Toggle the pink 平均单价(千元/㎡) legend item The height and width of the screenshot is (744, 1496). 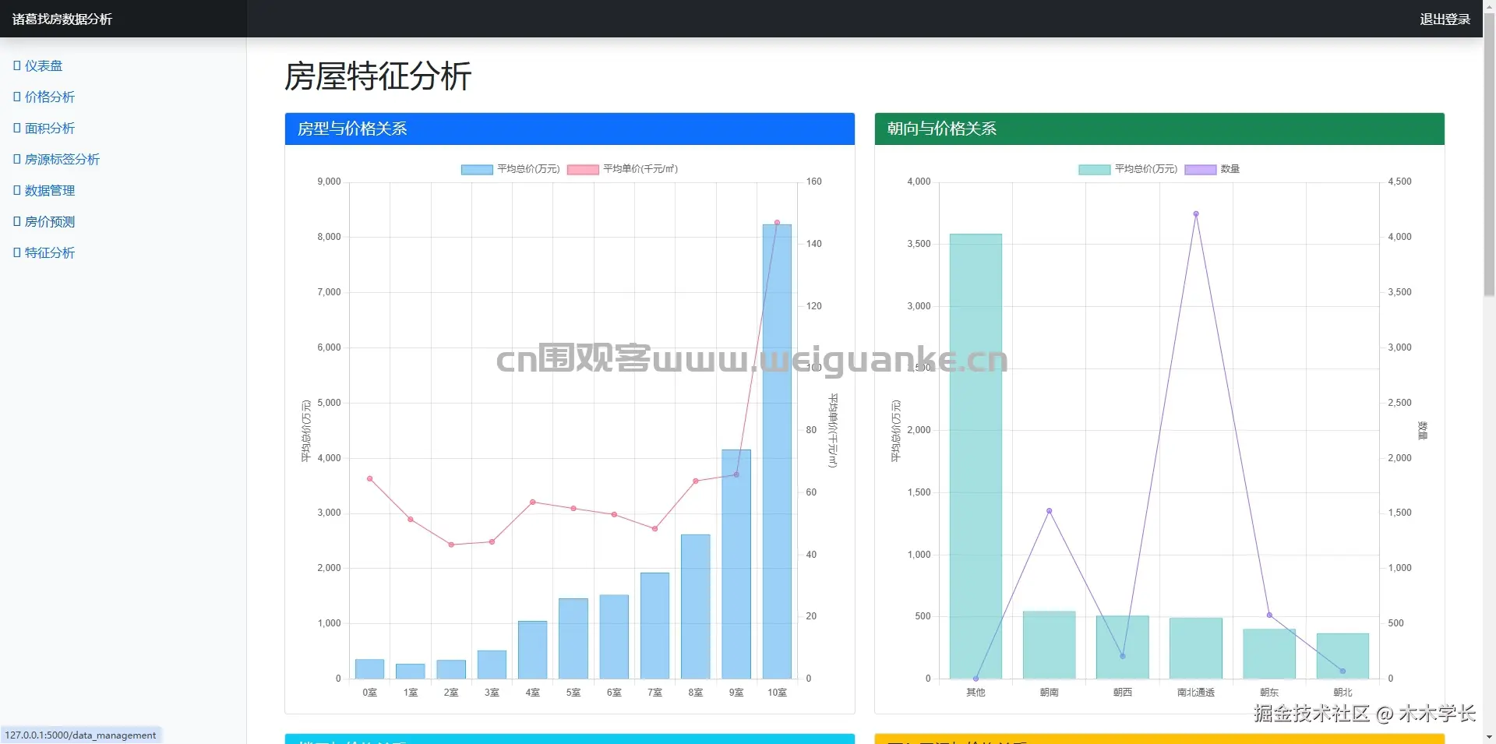[x=623, y=169]
